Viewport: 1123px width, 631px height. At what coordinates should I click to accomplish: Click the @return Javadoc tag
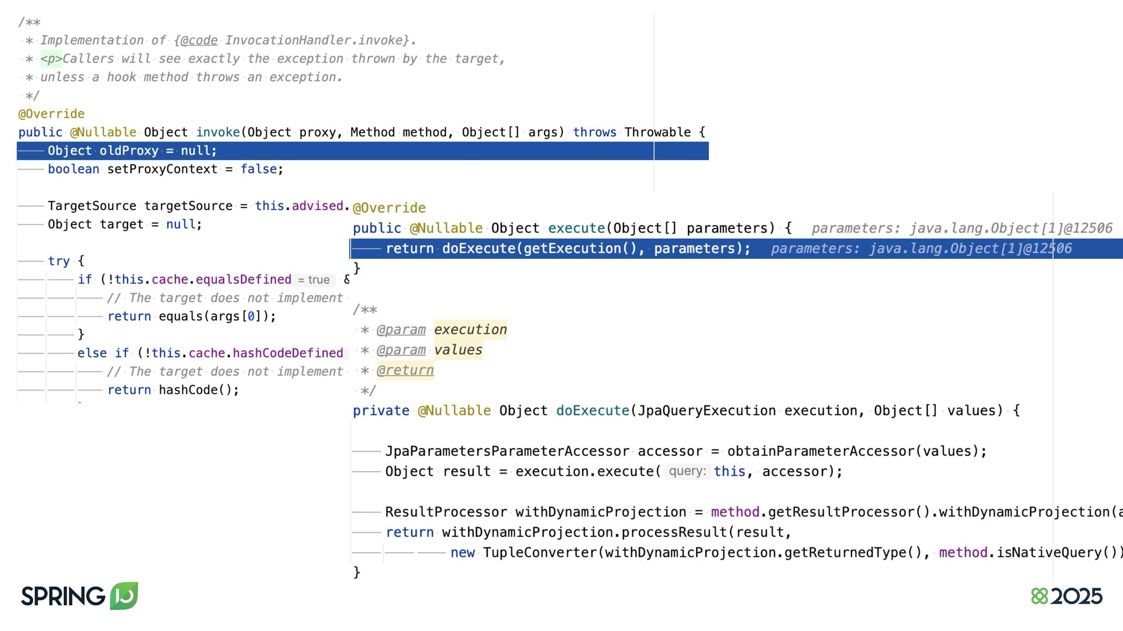pyautogui.click(x=405, y=370)
